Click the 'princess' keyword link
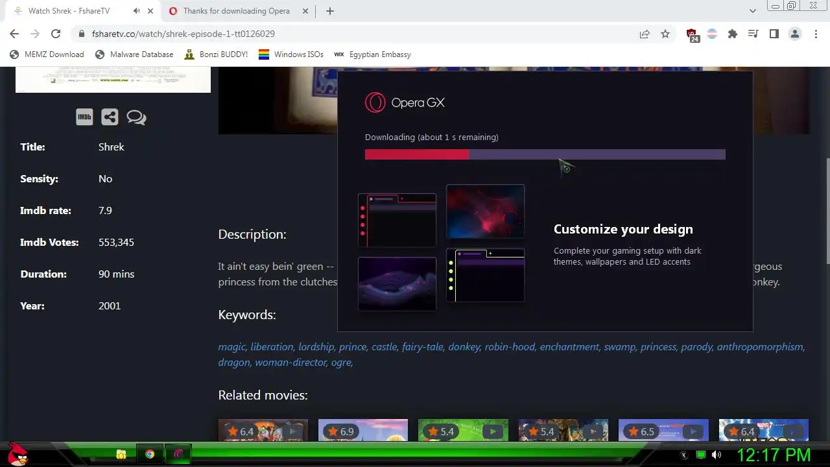 pyautogui.click(x=659, y=347)
